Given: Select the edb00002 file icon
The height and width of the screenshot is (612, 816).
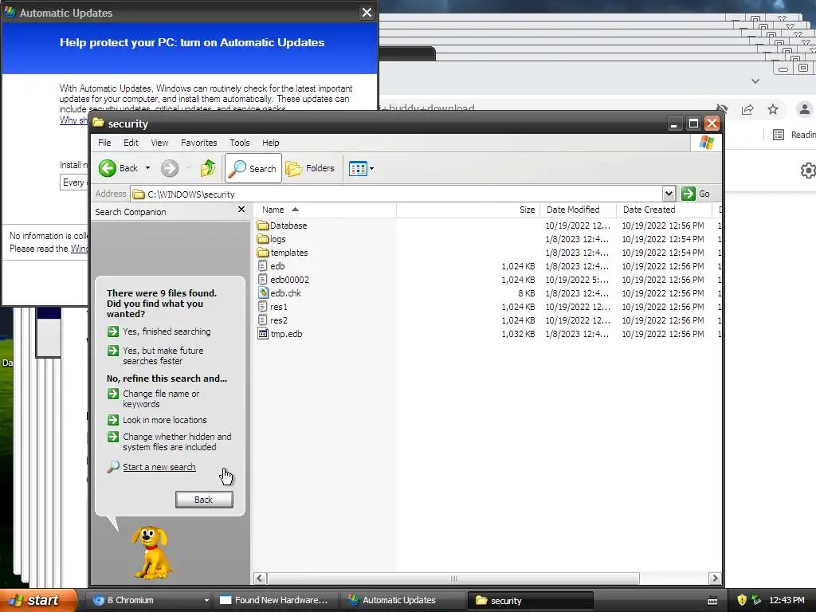Looking at the screenshot, I should coord(263,280).
